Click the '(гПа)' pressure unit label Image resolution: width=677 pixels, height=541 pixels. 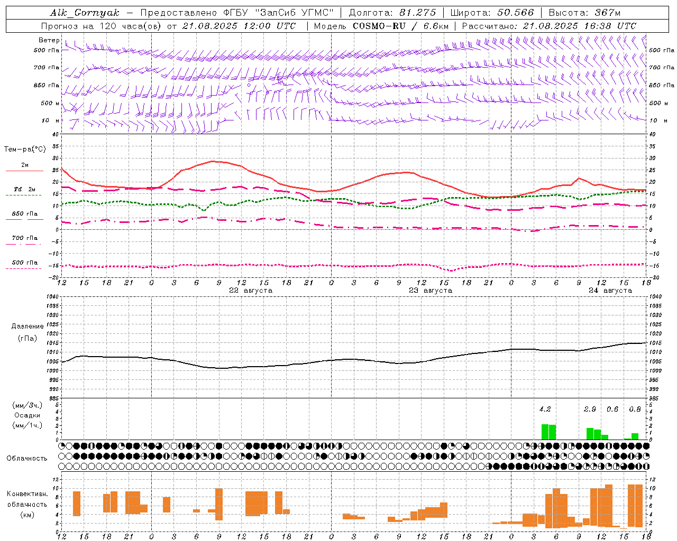(x=28, y=339)
